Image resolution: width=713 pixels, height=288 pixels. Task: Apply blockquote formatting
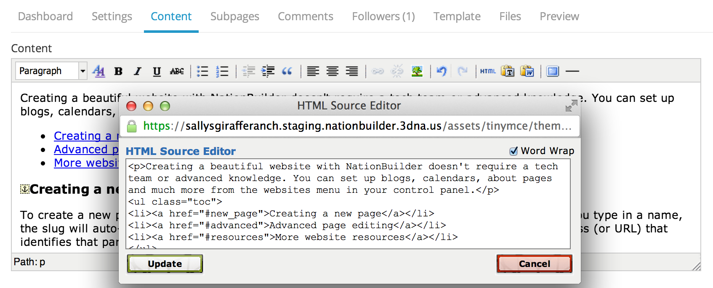pyautogui.click(x=287, y=71)
